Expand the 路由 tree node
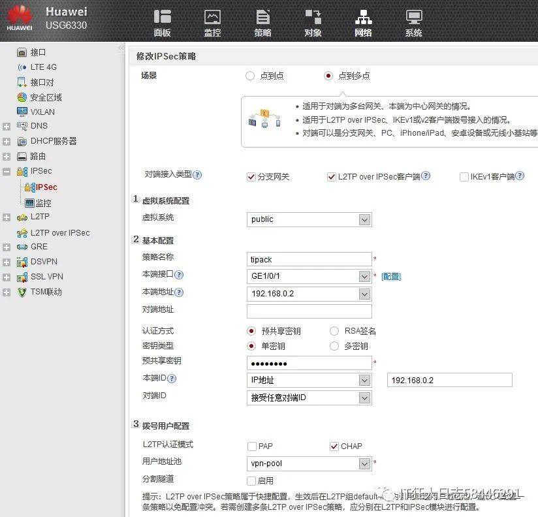The width and height of the screenshot is (538, 517). (6, 157)
